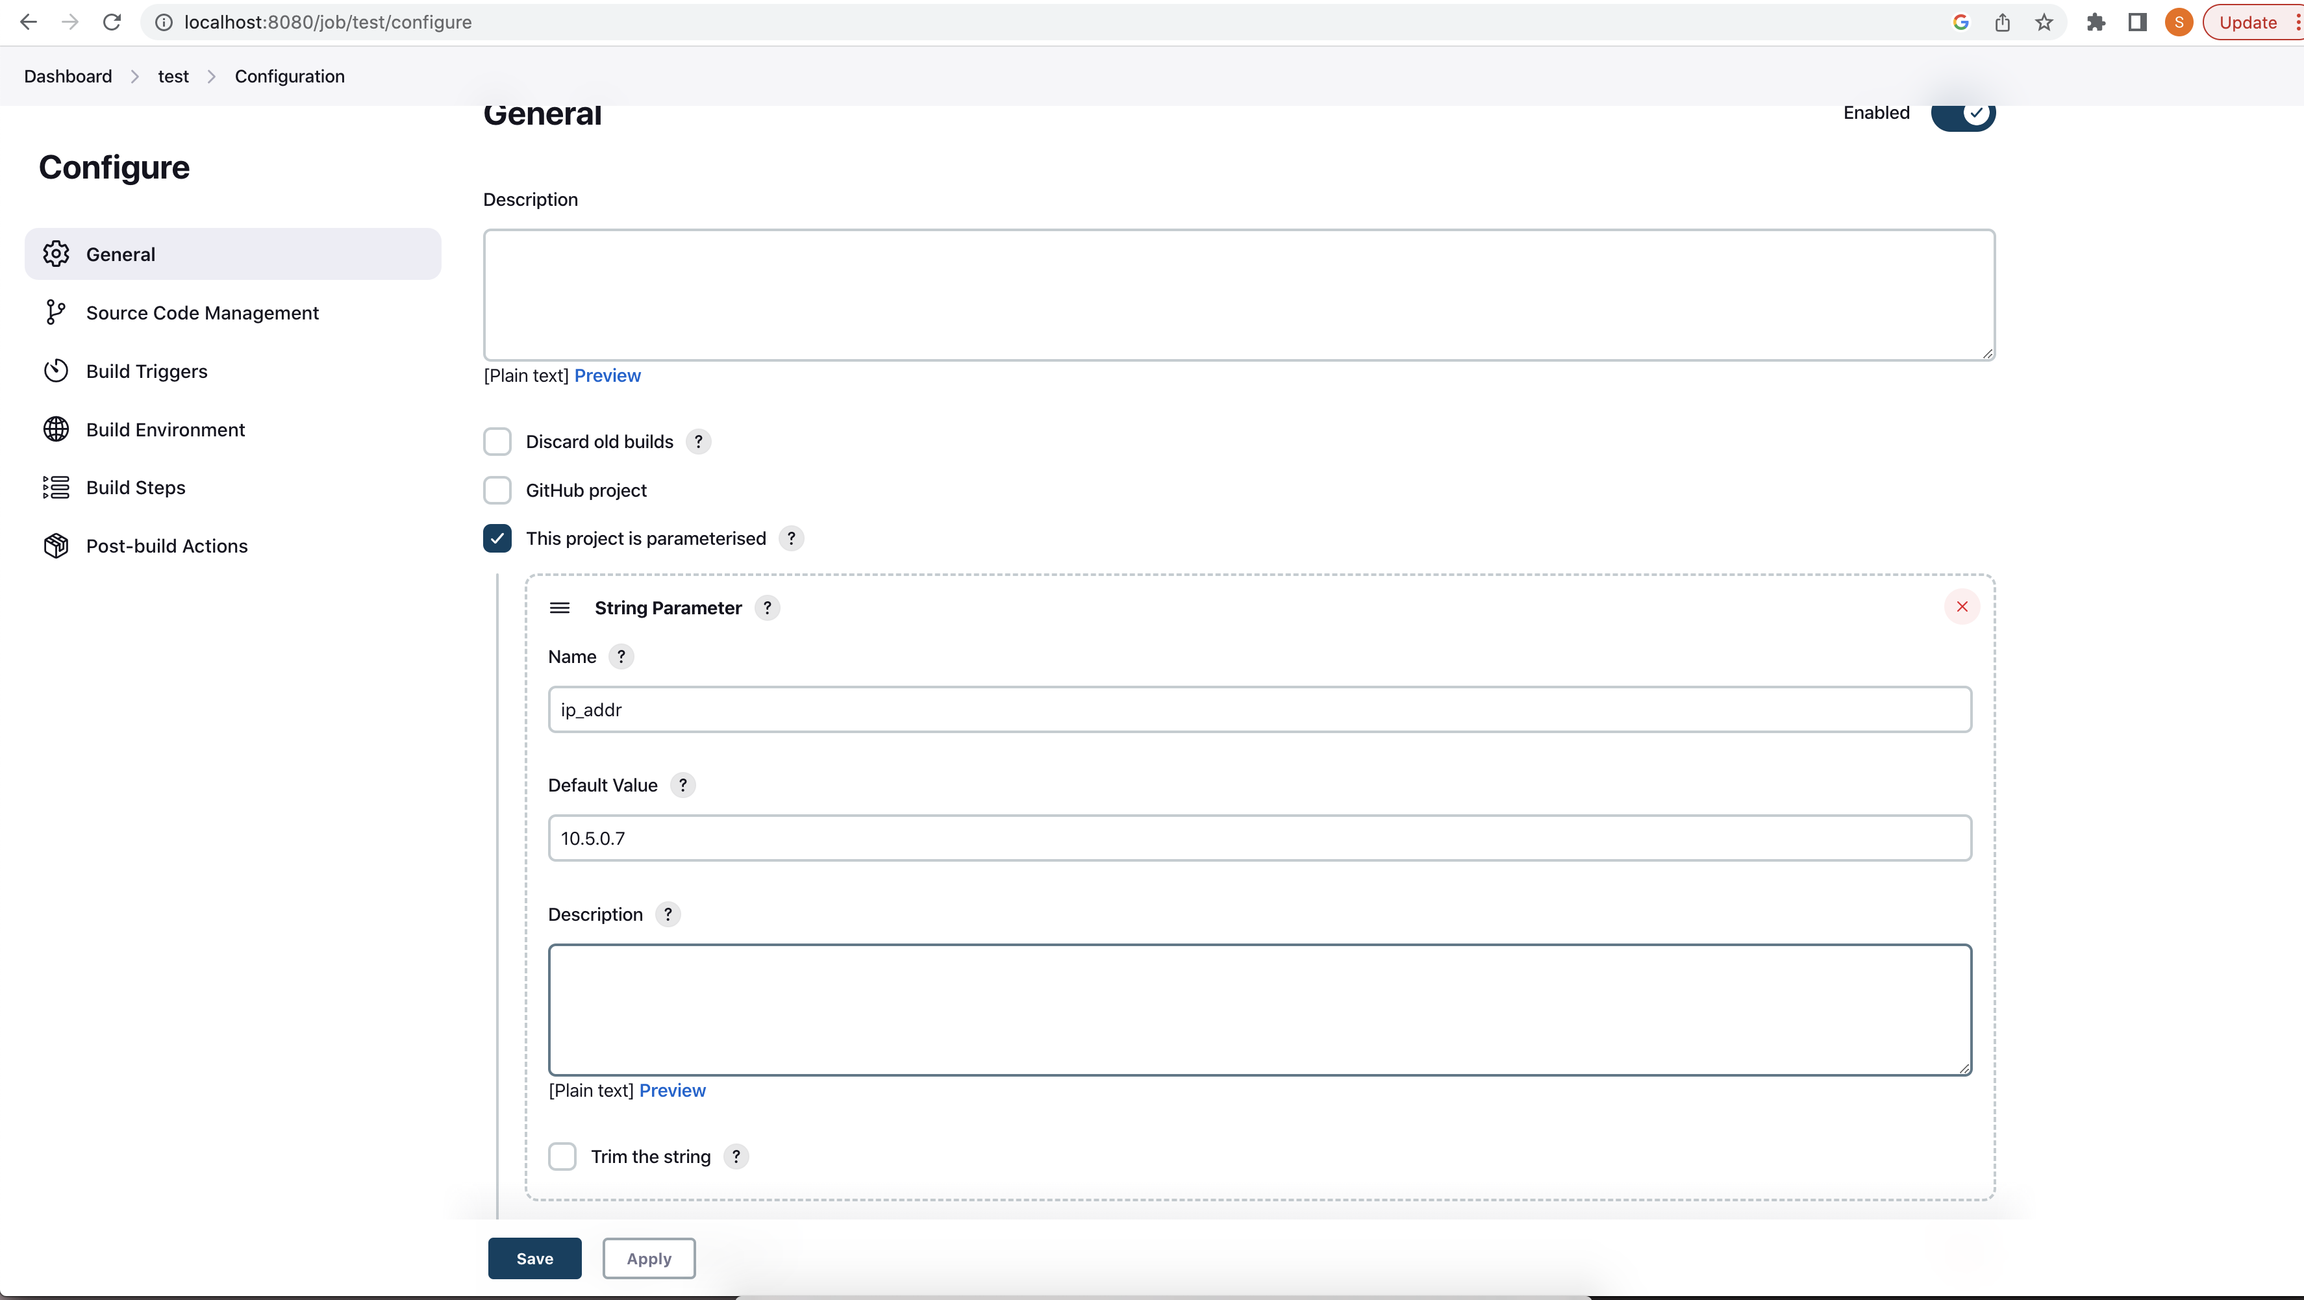Click the Preview link under Description
Screen dimensions: 2304x1300
coord(608,375)
